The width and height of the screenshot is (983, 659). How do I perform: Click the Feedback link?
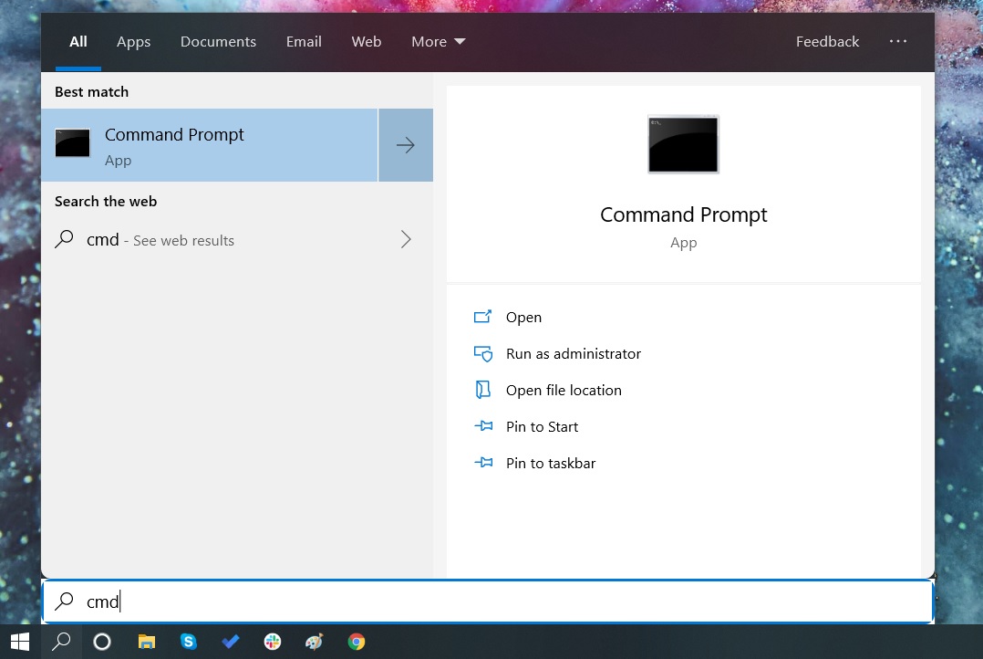[827, 42]
